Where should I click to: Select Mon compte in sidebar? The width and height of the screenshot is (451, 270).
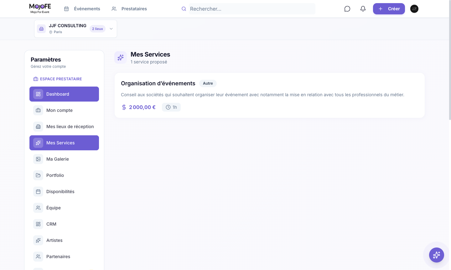click(64, 110)
